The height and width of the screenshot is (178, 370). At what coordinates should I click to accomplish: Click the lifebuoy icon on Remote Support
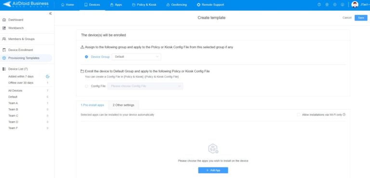(198, 5)
